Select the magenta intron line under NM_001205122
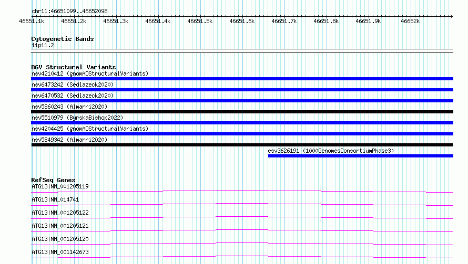The image size is (468, 264). pyautogui.click(x=242, y=217)
